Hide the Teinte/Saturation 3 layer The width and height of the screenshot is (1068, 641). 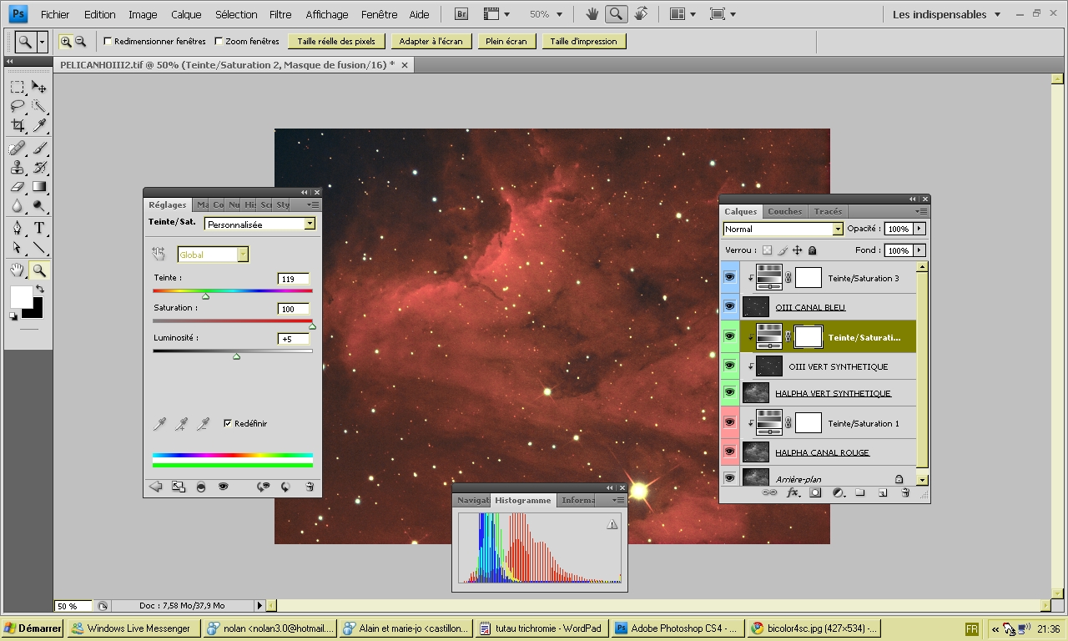pyautogui.click(x=729, y=278)
